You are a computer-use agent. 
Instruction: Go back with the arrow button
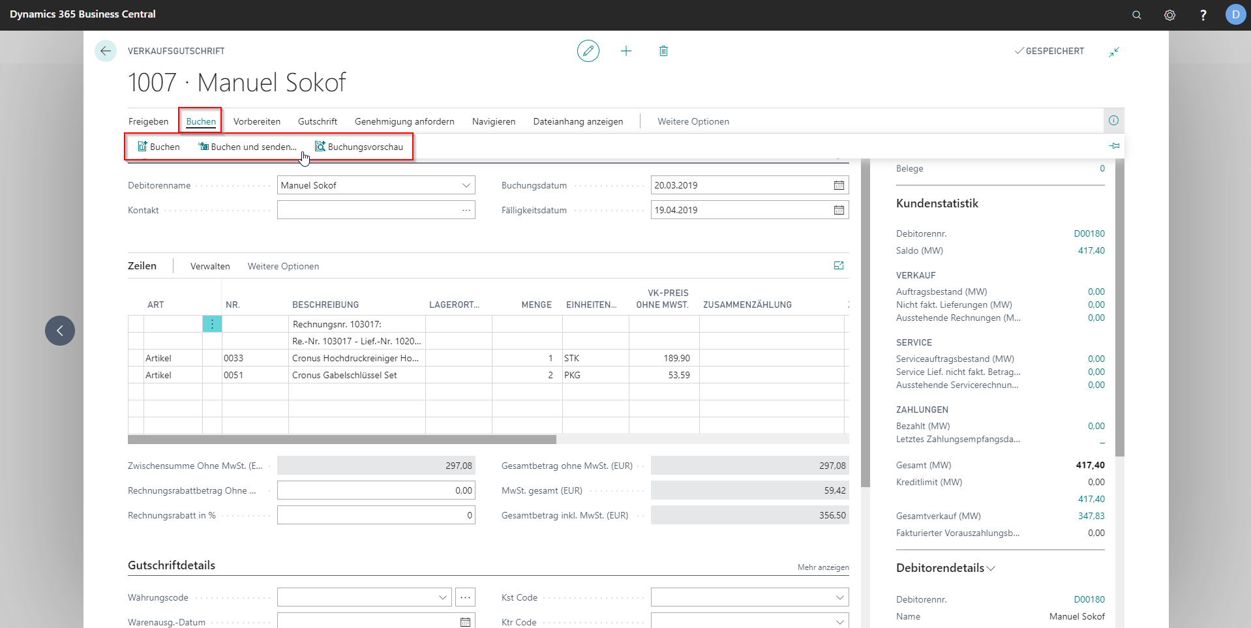pos(106,51)
